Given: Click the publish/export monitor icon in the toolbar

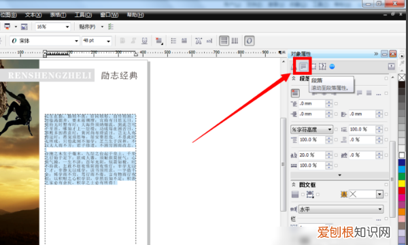Looking at the screenshot, I should (x=7, y=27).
